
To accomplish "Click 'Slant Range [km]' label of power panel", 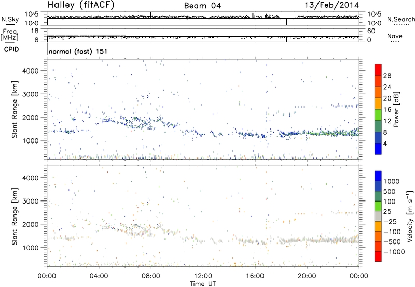I will click(15, 110).
